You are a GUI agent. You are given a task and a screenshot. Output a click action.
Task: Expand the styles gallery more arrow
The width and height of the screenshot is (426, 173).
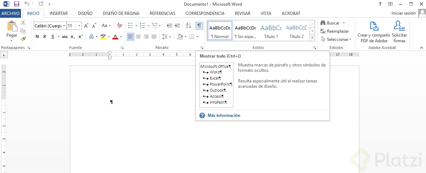pyautogui.click(x=312, y=37)
